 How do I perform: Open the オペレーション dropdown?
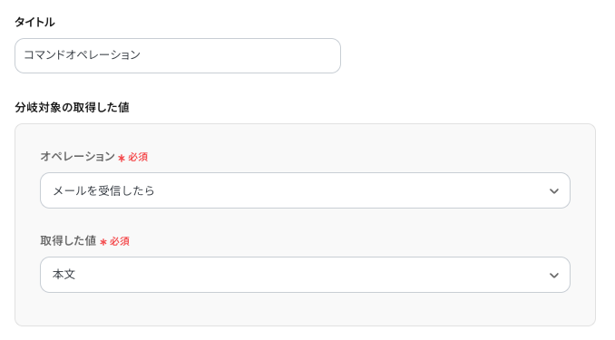(x=305, y=190)
